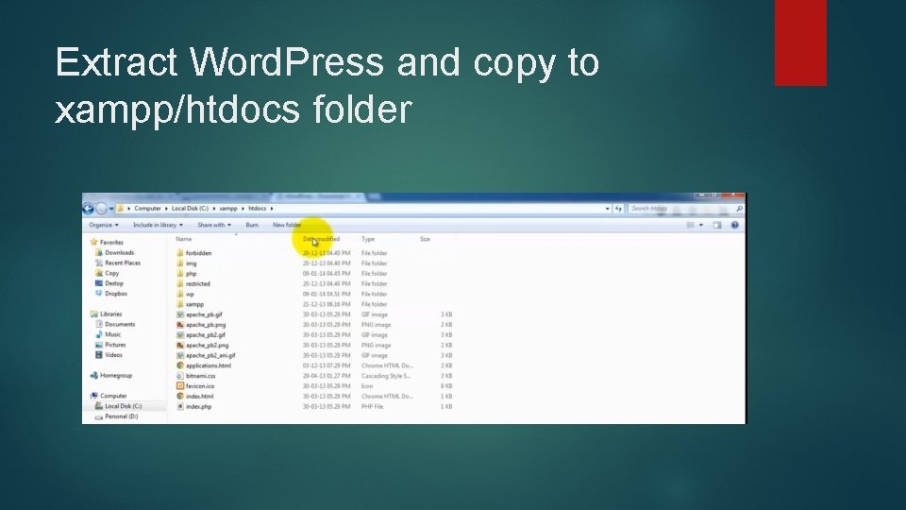
Task: Click the 'PHP File' type cell
Action: pyautogui.click(x=372, y=406)
